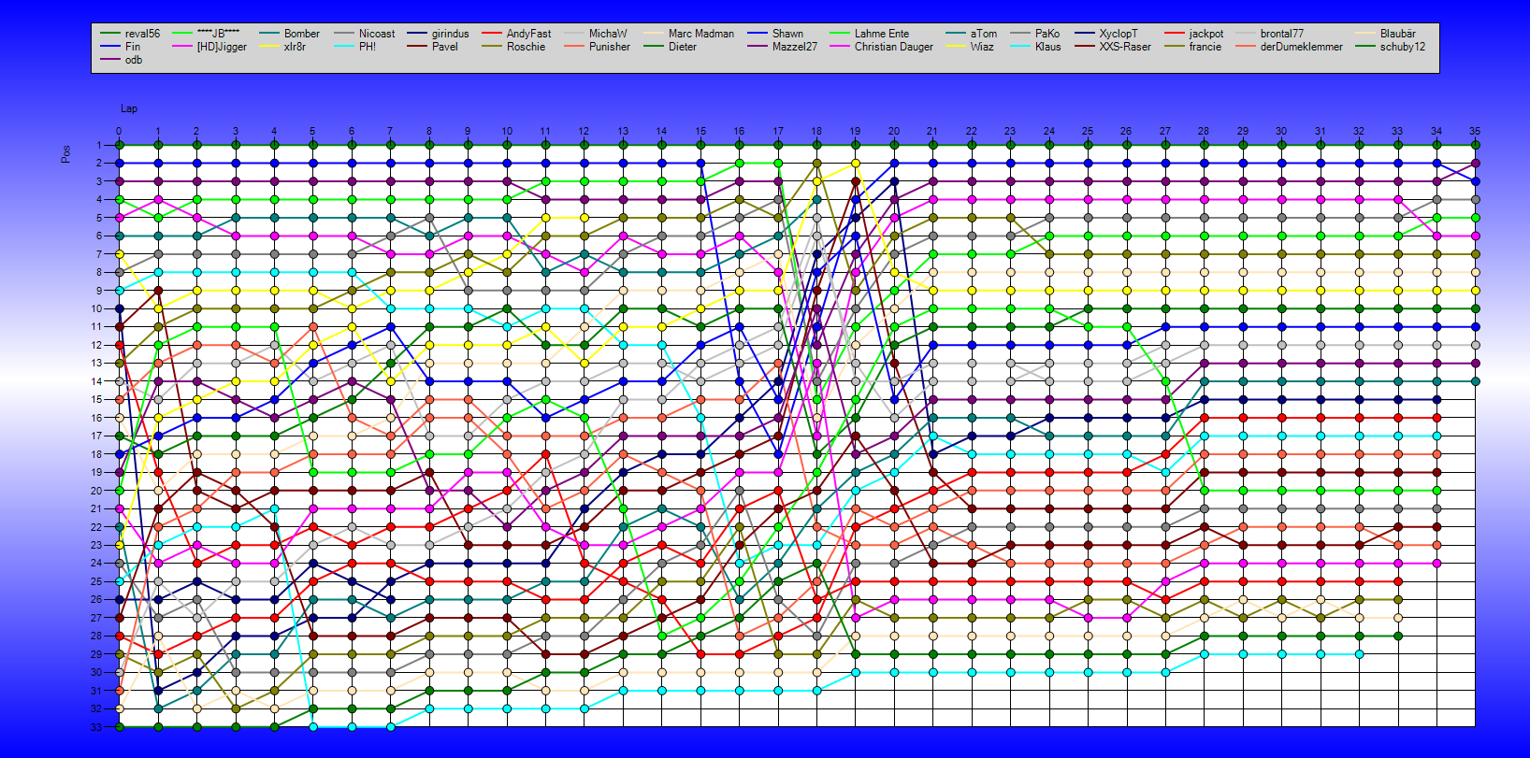Select schuby12 legend entry
This screenshot has width=1530, height=758.
[1391, 47]
